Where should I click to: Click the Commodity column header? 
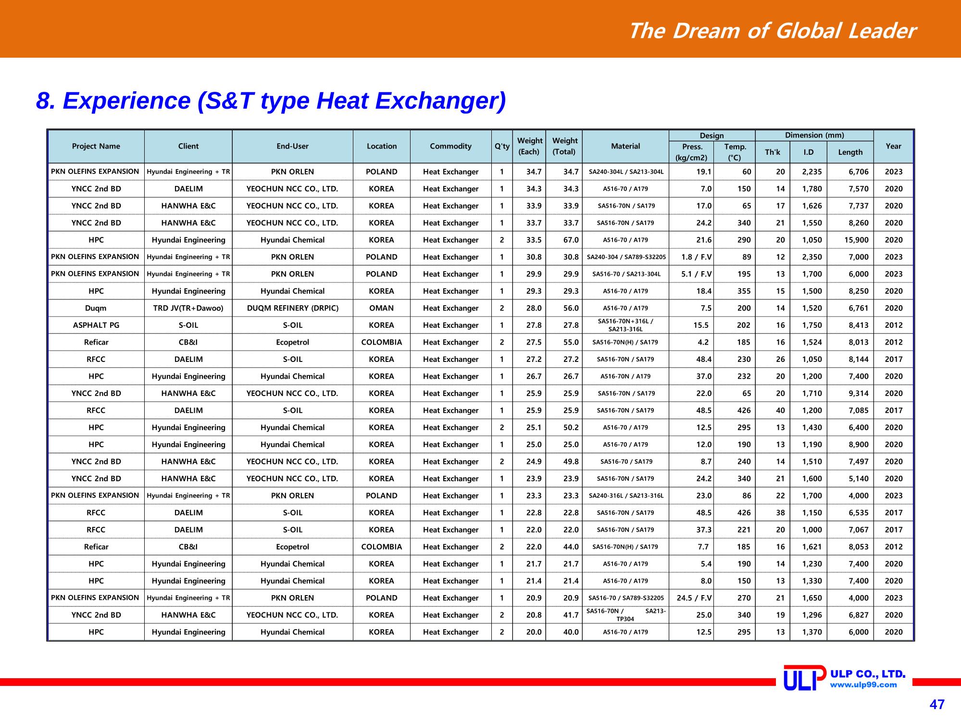point(451,146)
